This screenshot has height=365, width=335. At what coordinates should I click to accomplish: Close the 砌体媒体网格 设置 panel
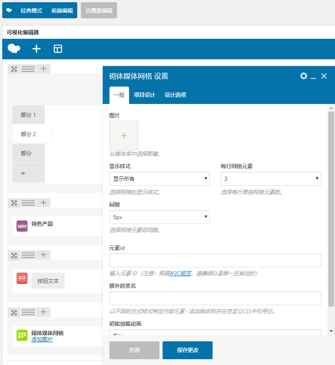(324, 76)
